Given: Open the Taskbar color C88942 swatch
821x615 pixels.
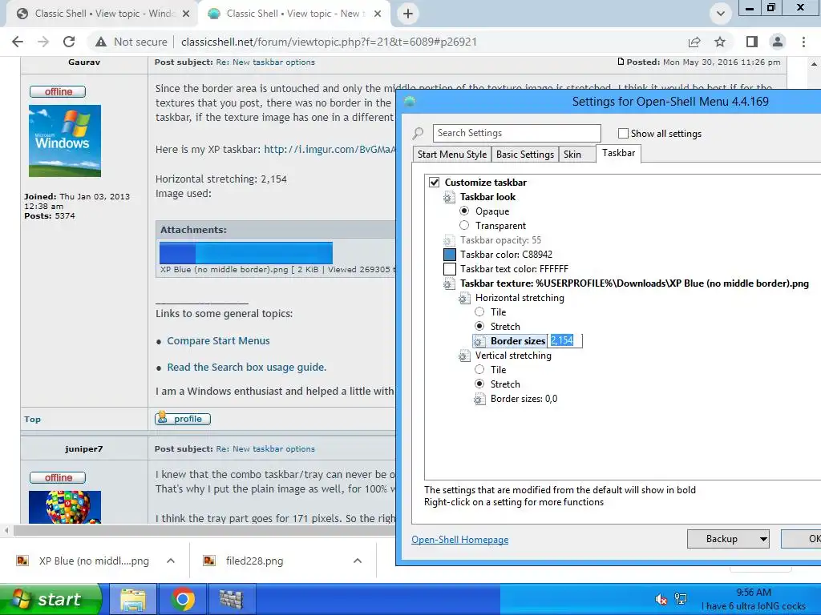Looking at the screenshot, I should (x=449, y=255).
